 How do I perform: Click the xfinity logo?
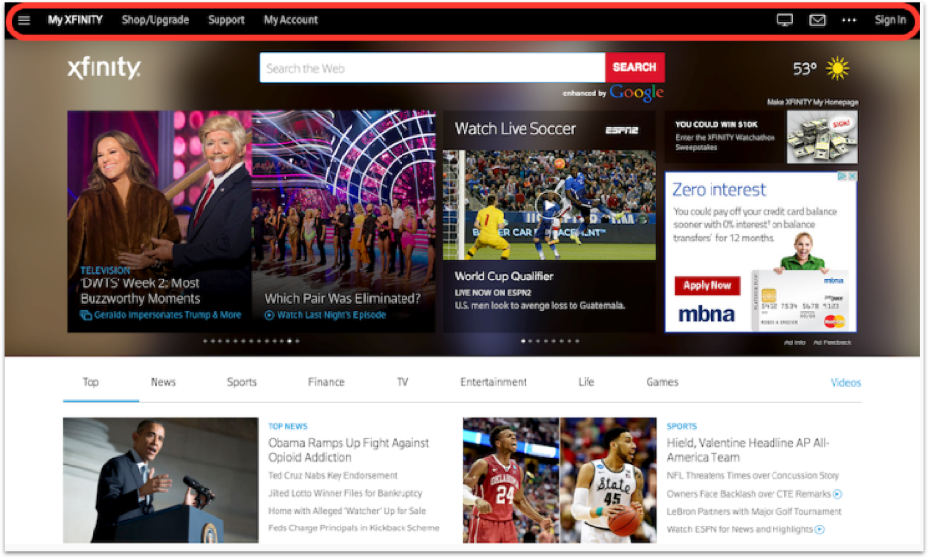(103, 68)
